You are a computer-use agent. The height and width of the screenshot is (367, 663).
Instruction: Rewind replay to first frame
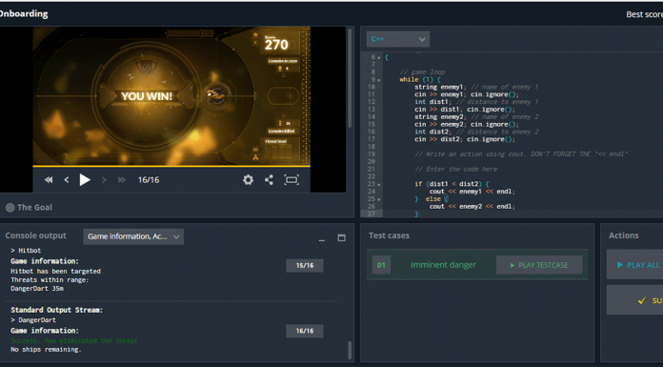[49, 180]
